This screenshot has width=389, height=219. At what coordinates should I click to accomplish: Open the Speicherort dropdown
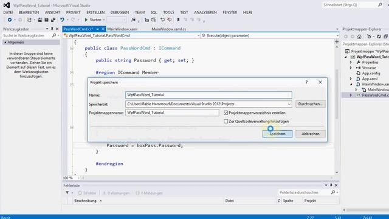coord(289,104)
